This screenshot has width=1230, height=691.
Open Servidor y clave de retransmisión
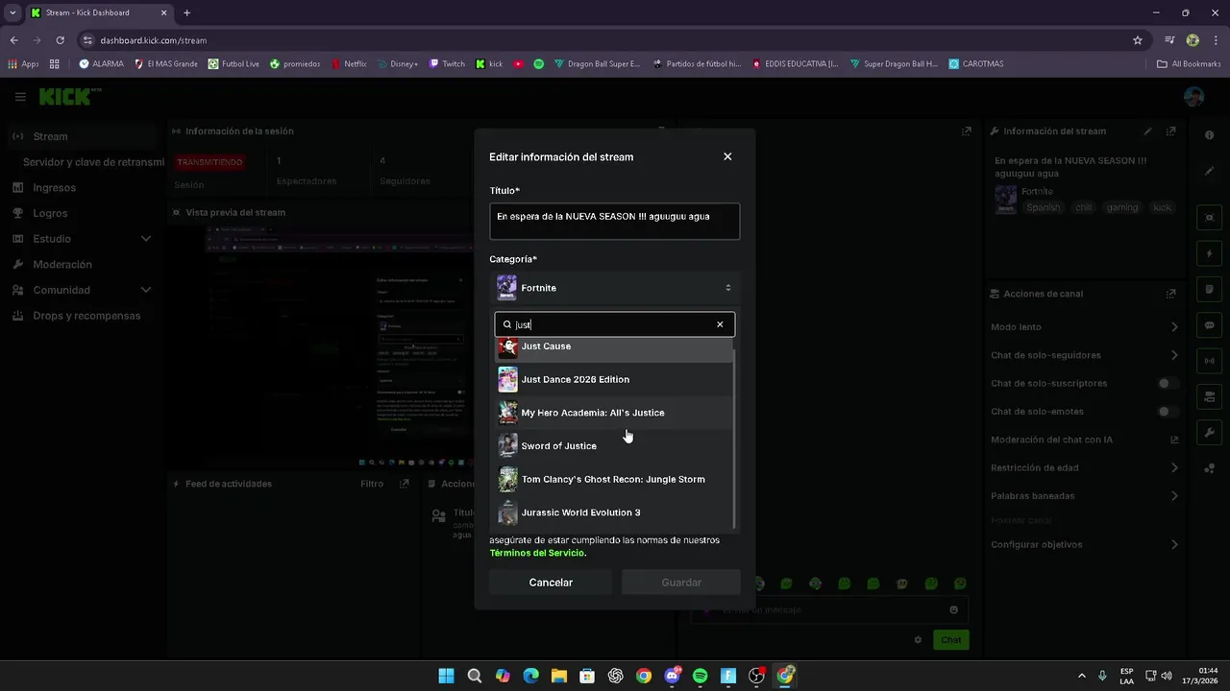tap(93, 162)
